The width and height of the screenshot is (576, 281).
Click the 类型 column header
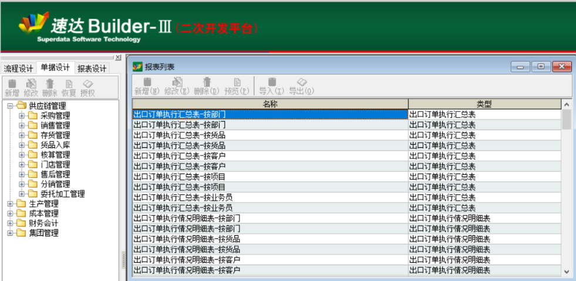pyautogui.click(x=484, y=104)
